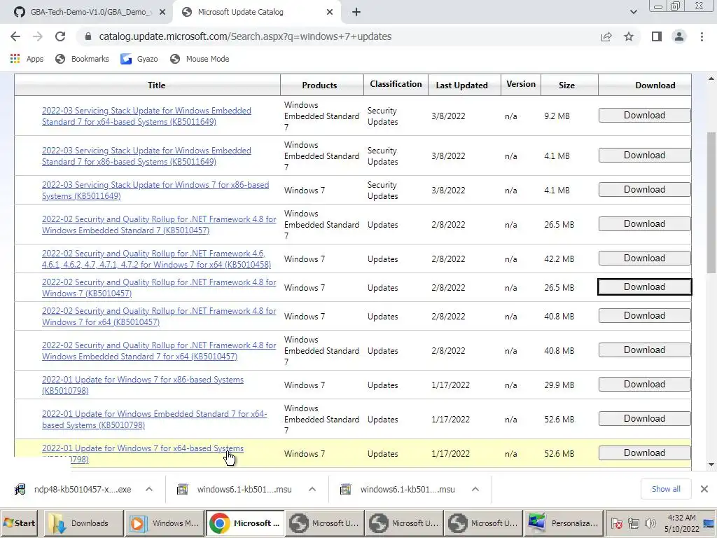717x538 pixels.
Task: Bookmark this page with the star icon
Action: click(629, 36)
